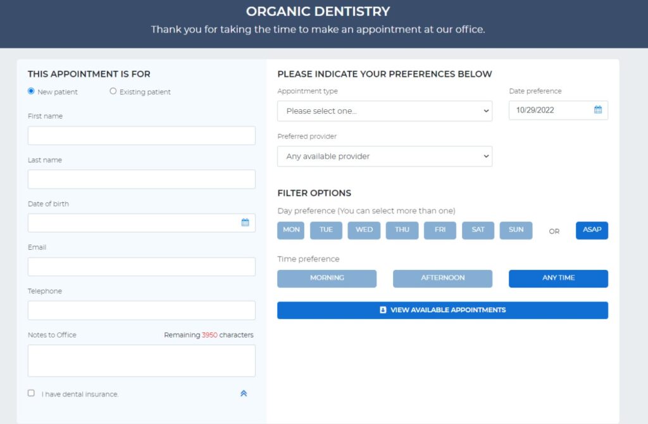Select the ANY TIME preference
This screenshot has height=424, width=648.
[x=558, y=278]
